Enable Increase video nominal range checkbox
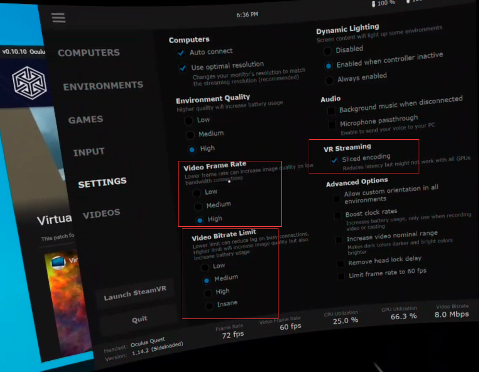Viewport: 479px width, 372px height. tap(339, 240)
